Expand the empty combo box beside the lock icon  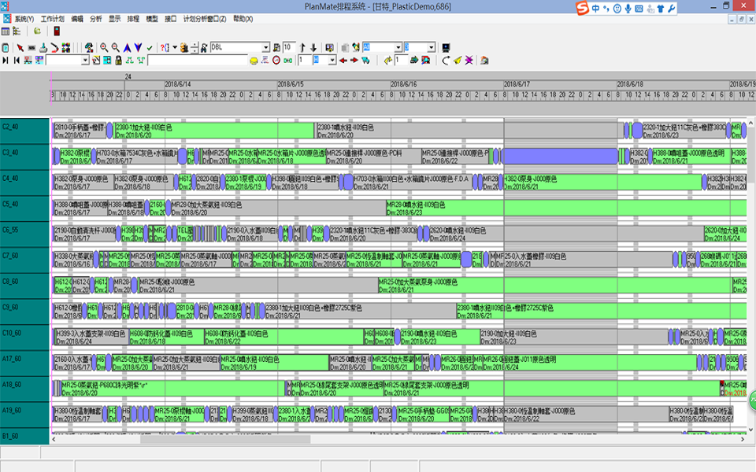pyautogui.click(x=85, y=61)
